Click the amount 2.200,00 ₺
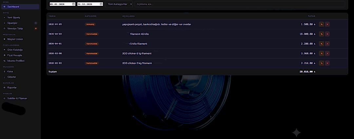Viewport: 354px width, 139px height. coord(308,44)
